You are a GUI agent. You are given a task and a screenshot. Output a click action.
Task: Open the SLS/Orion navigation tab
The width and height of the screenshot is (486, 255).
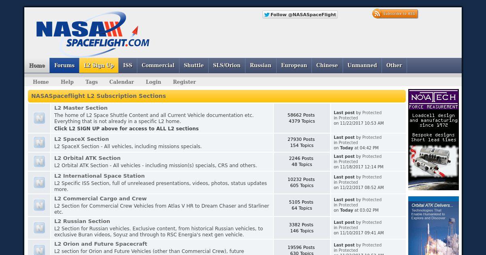click(x=227, y=65)
